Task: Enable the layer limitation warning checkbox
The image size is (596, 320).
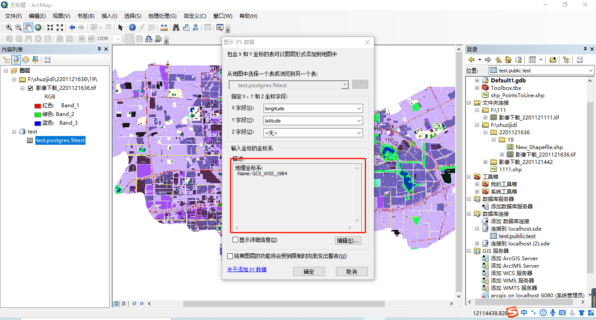Action: pyautogui.click(x=230, y=256)
